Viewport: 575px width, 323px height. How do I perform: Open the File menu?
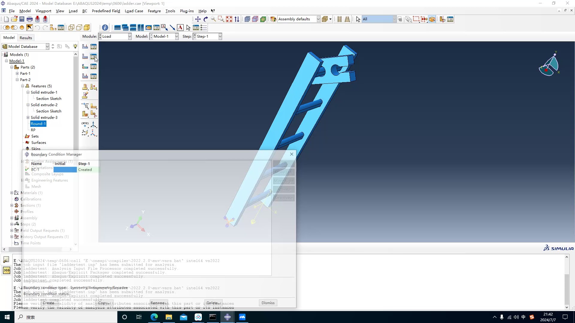click(12, 11)
